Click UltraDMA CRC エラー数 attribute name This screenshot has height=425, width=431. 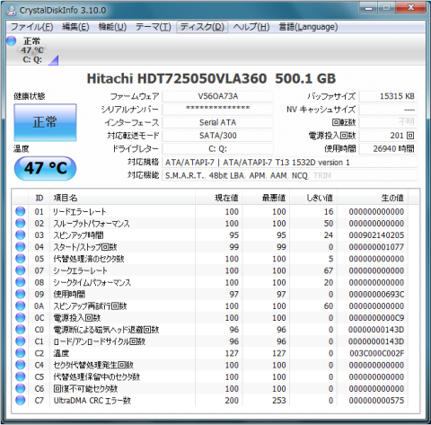coord(92,401)
